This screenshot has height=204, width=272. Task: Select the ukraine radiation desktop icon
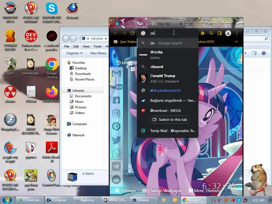(x=10, y=94)
